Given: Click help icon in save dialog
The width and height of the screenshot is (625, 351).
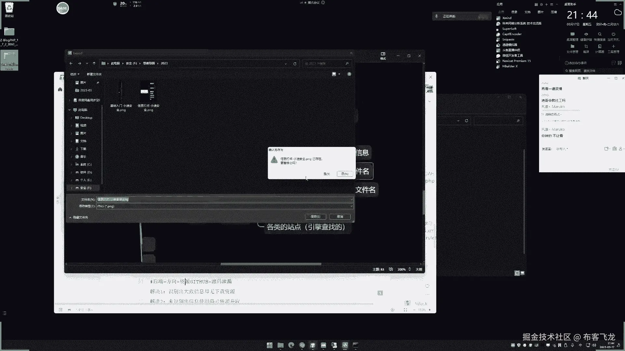Looking at the screenshot, I should point(349,74).
